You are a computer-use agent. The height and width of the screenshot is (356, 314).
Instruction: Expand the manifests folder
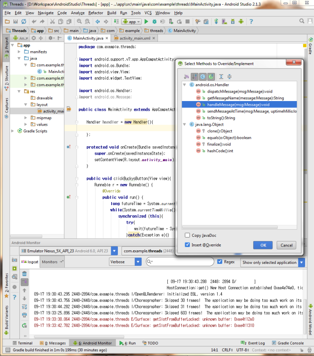coord(19,52)
